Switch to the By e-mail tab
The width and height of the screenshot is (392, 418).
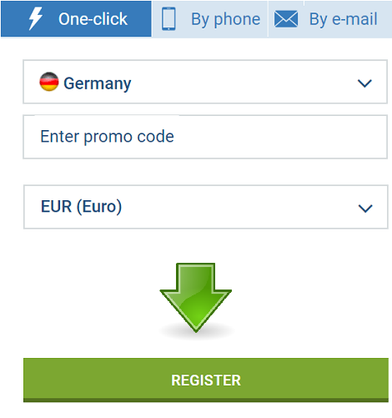[x=330, y=19]
